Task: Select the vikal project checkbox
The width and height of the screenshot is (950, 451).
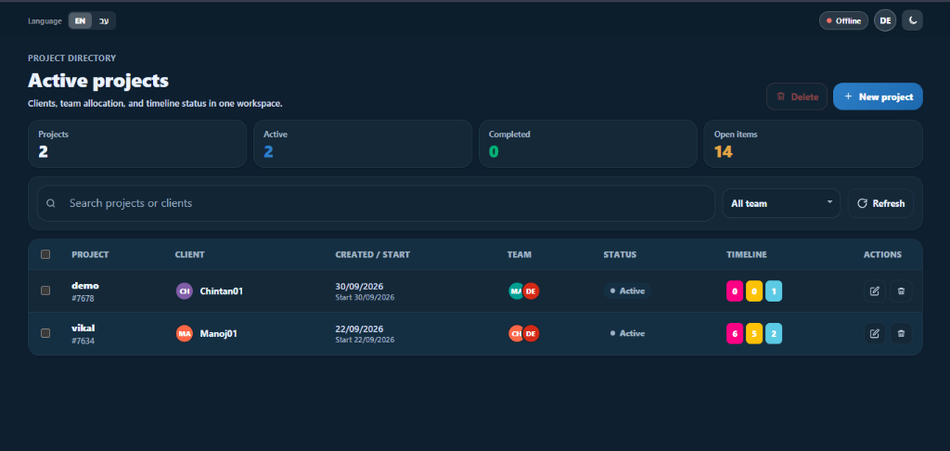Action: pyautogui.click(x=45, y=333)
